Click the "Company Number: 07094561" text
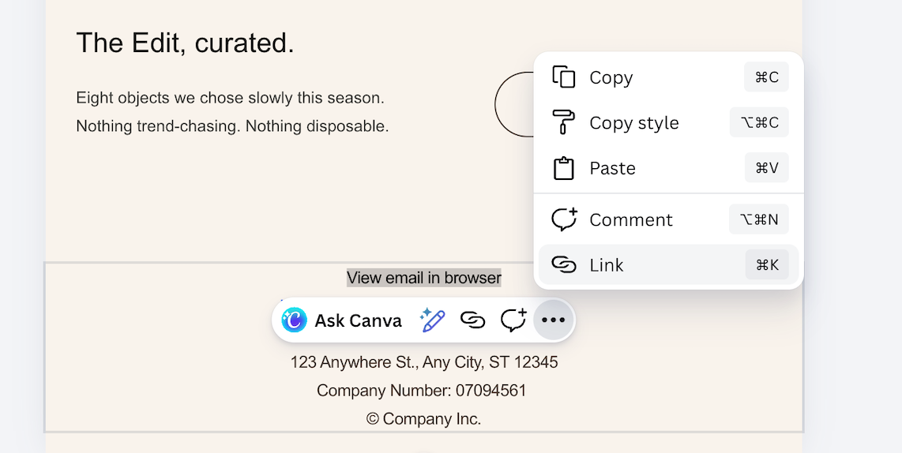 421,391
